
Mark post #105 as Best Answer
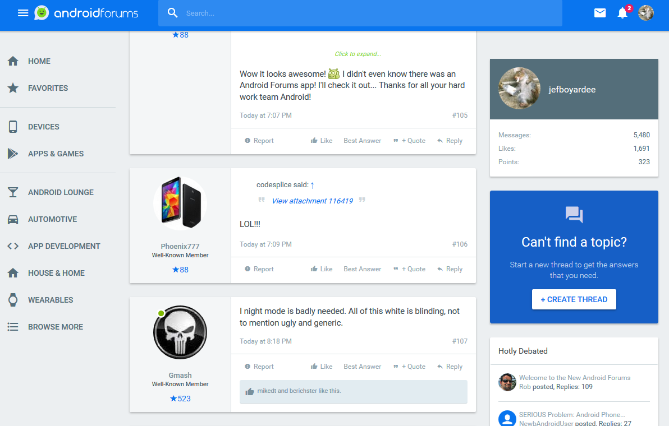point(362,141)
